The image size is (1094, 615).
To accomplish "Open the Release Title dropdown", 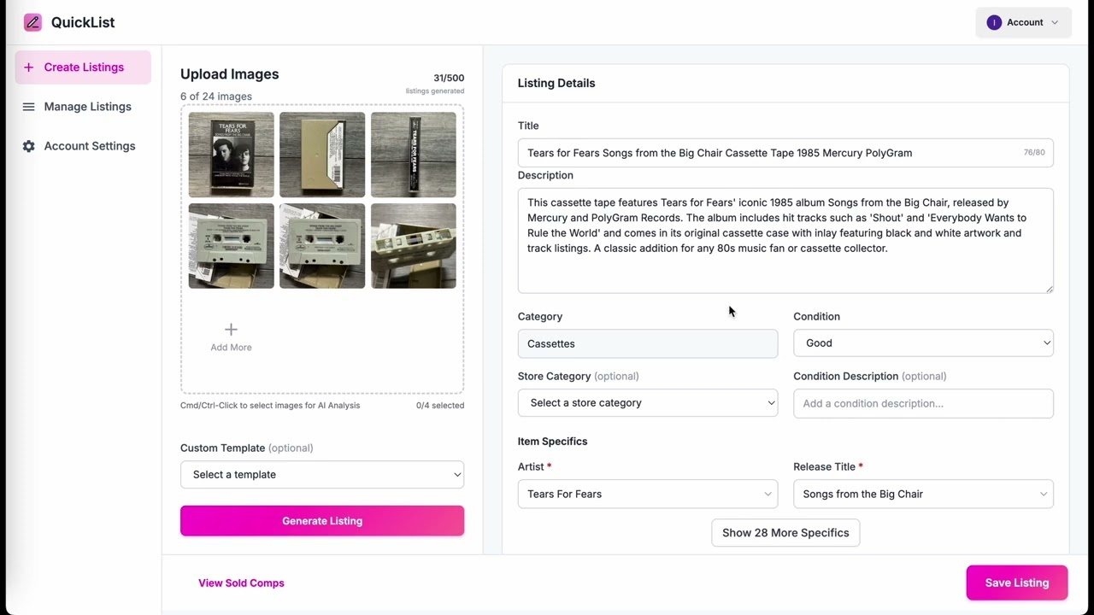I will click(x=923, y=494).
